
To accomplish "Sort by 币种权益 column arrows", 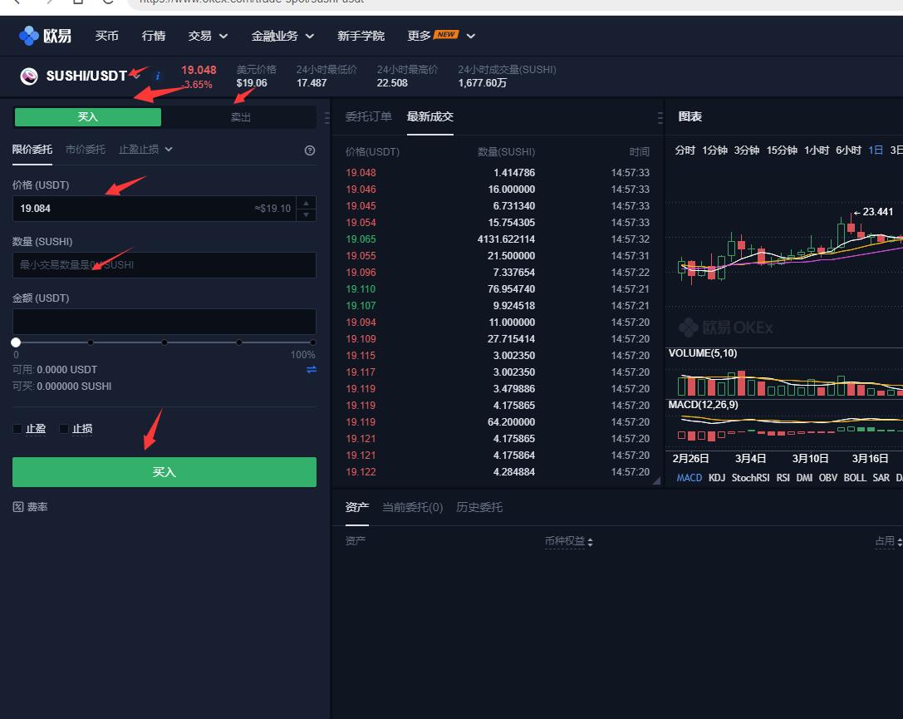I will (x=591, y=542).
